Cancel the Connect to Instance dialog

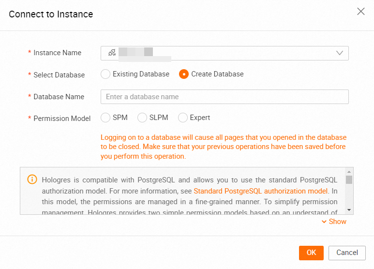pos(347,253)
